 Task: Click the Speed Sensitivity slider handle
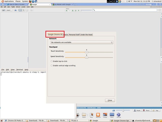(87, 58)
